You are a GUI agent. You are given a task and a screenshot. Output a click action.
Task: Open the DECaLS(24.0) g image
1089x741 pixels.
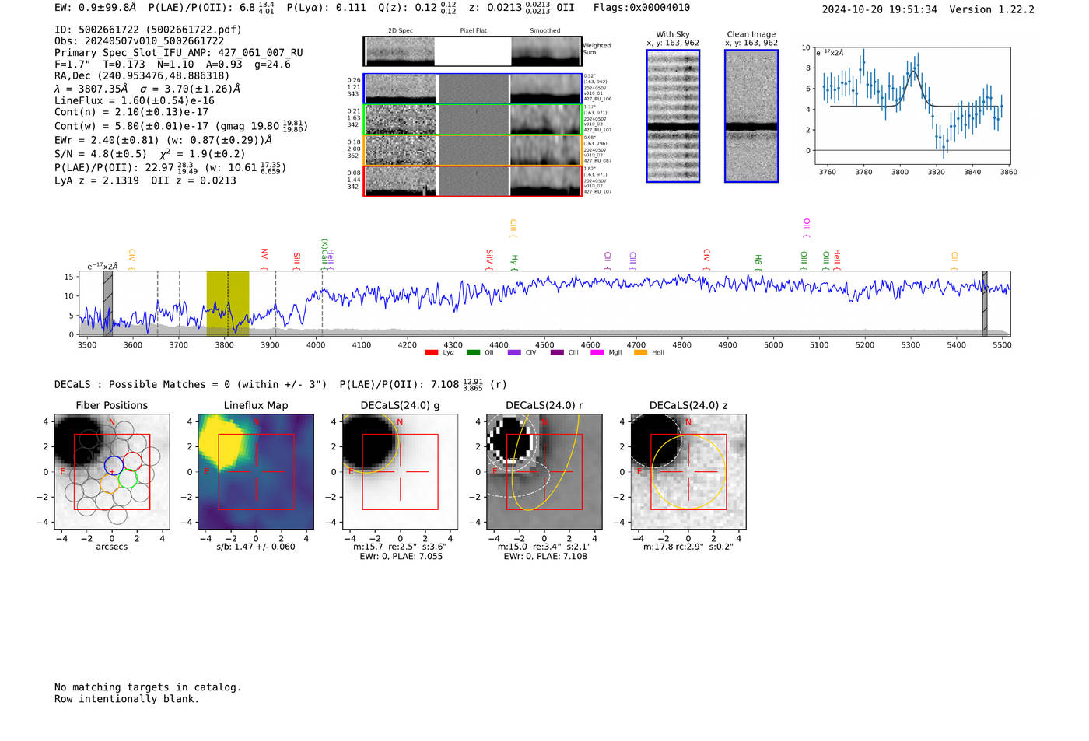click(401, 472)
